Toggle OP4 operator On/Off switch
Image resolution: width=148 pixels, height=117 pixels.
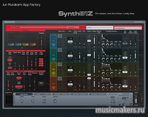click(x=54, y=88)
